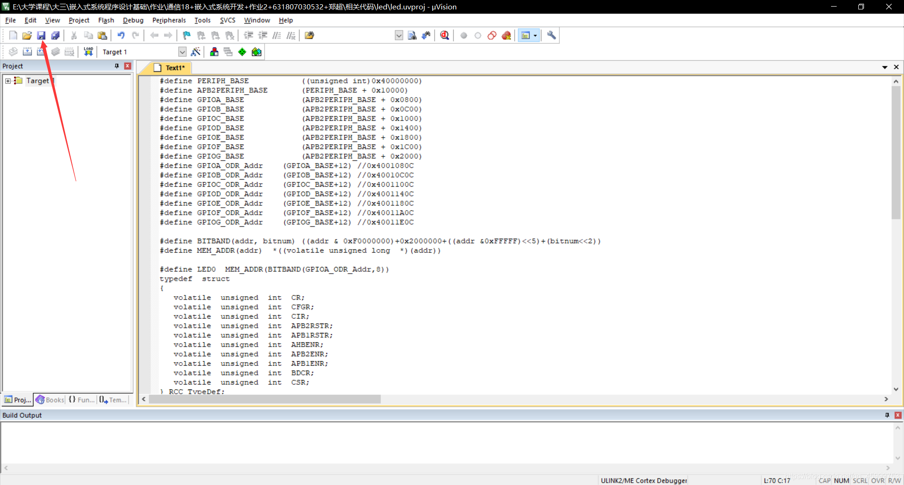Click the Cut scissors icon
This screenshot has width=904, height=485.
(74, 35)
